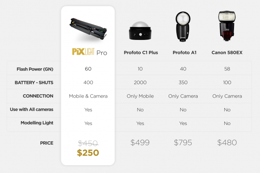Click the Canon 580EX flash image
Screen dimensions: 260x173
click(x=227, y=26)
